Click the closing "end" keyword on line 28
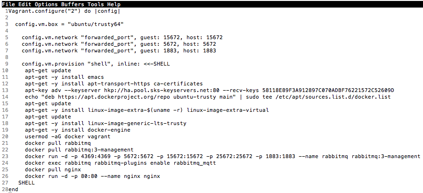Screen dimensions: 423x193 click(13, 189)
